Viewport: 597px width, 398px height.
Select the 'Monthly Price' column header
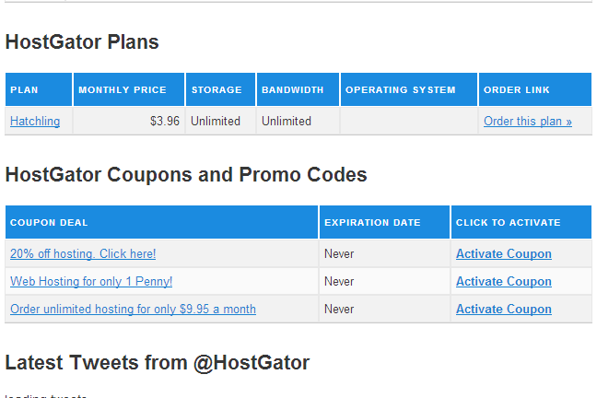(x=123, y=90)
